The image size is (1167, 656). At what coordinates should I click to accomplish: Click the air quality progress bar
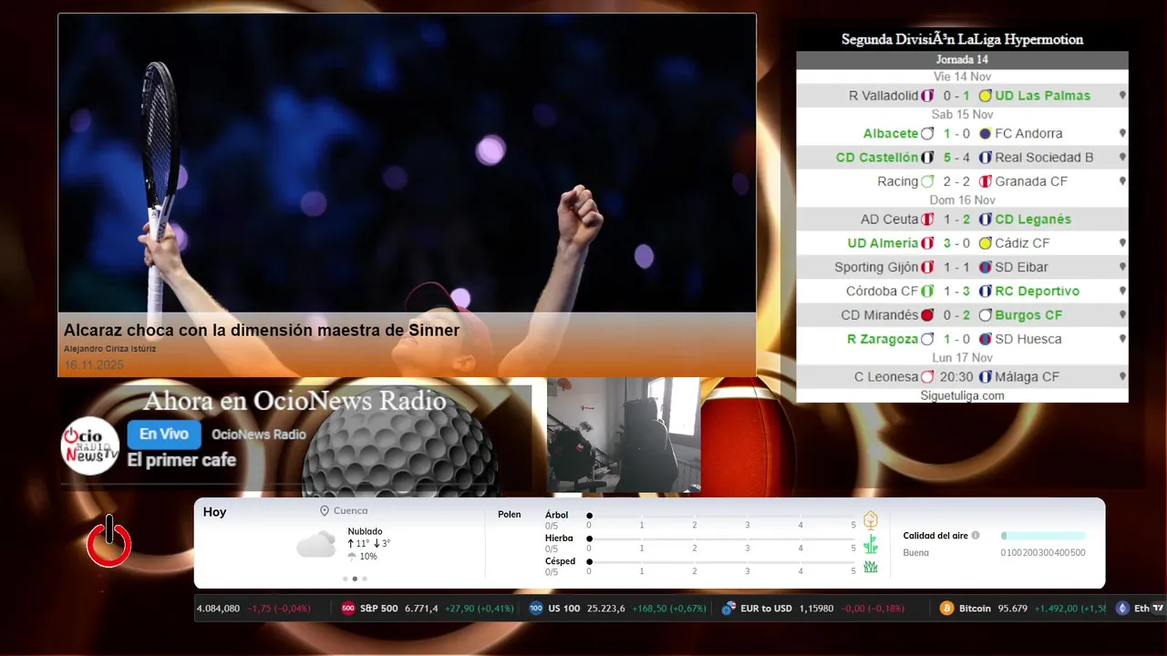(x=1043, y=536)
